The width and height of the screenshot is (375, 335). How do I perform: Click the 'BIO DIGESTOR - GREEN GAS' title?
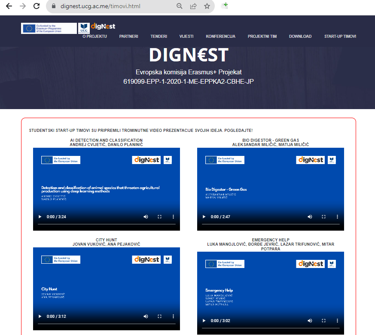coord(271,140)
